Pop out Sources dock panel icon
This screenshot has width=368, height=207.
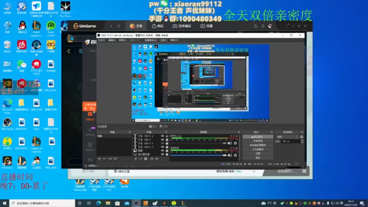point(166,132)
